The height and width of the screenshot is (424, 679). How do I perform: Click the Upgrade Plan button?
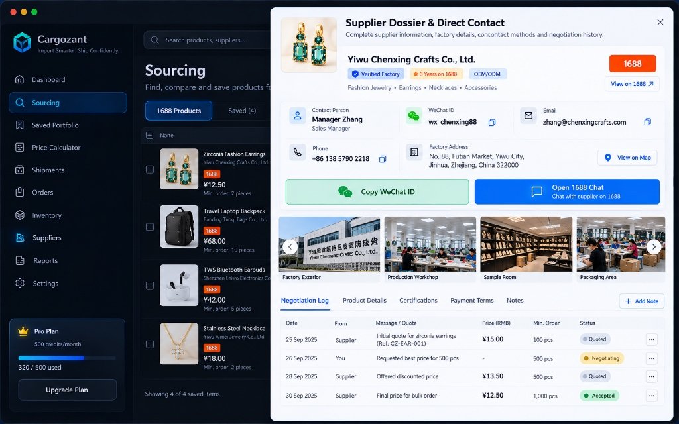(x=67, y=390)
